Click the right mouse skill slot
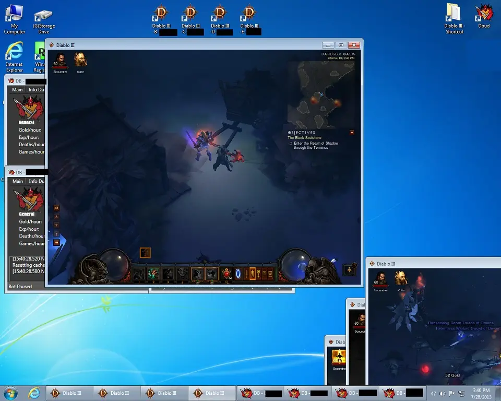Image resolution: width=501 pixels, height=401 pixels. (212, 274)
